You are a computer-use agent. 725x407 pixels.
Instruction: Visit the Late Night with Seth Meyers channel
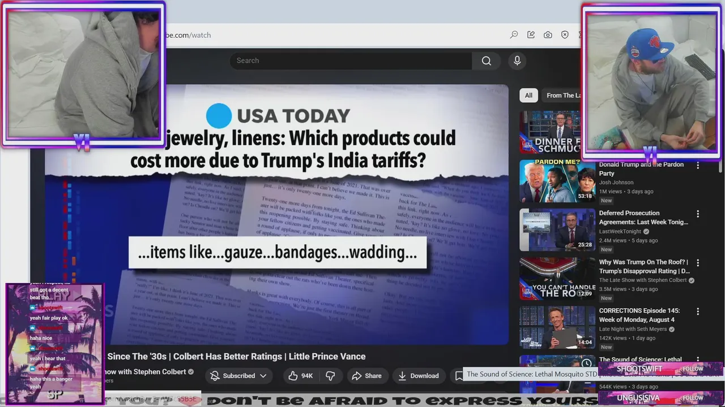(x=633, y=329)
